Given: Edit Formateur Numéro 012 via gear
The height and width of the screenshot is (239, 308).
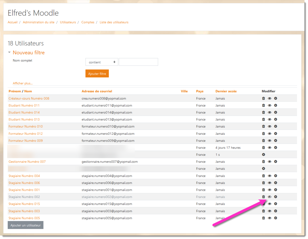Looking at the screenshot, I should point(276,133).
